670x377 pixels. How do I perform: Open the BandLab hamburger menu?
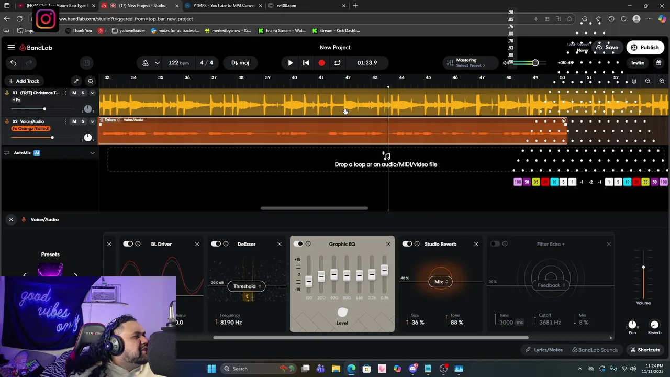tap(11, 48)
